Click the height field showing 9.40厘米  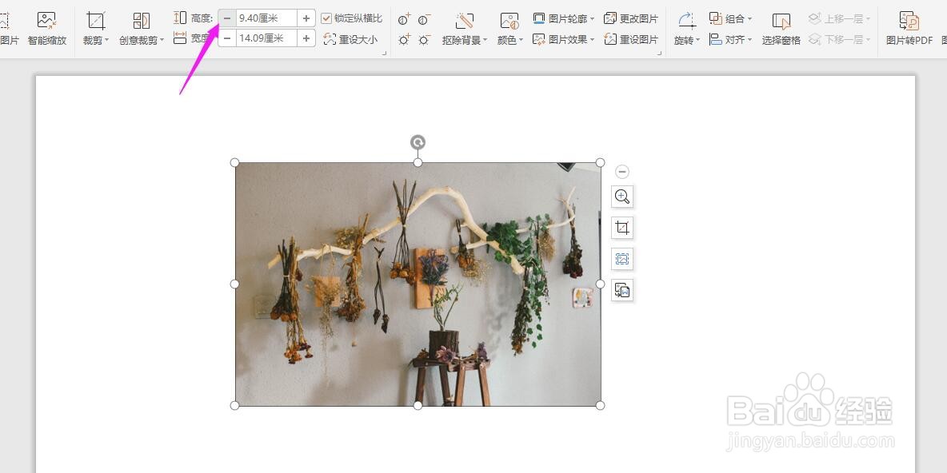point(266,18)
